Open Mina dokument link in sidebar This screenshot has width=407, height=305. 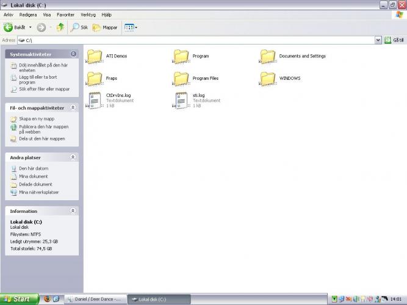[33, 176]
